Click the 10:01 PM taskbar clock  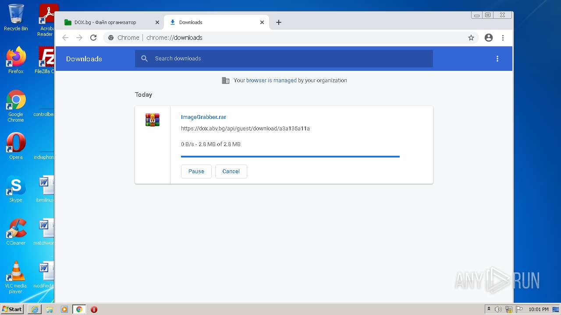tap(539, 309)
